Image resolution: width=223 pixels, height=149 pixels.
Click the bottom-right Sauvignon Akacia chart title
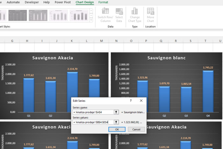click(166, 127)
